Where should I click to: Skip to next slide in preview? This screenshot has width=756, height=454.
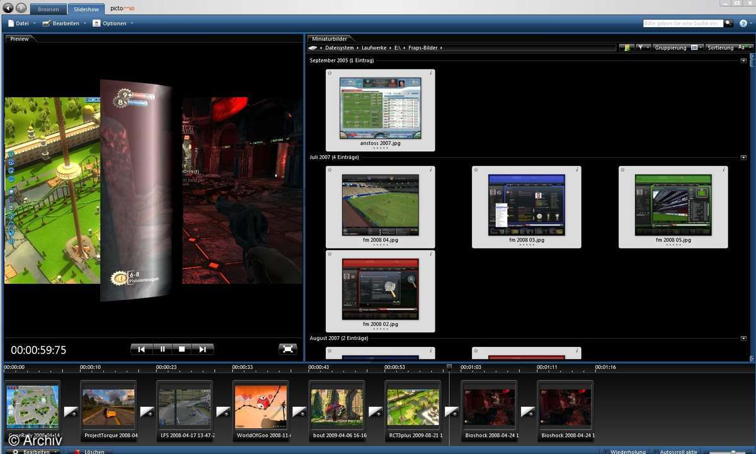[x=203, y=349]
